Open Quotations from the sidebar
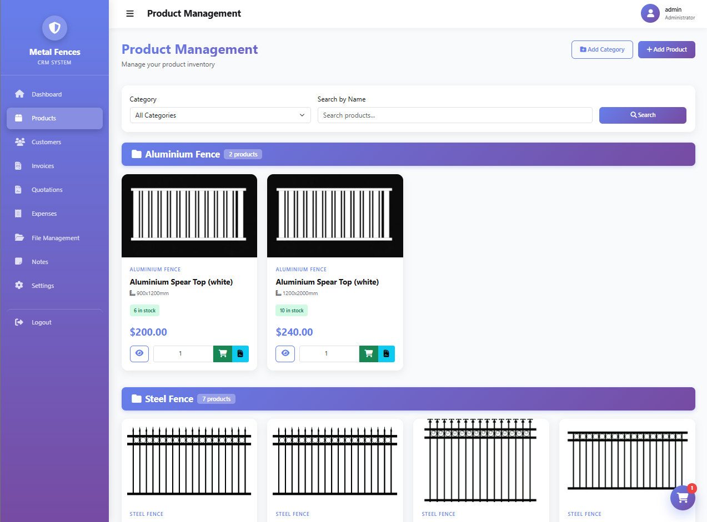Image resolution: width=707 pixels, height=522 pixels. click(x=47, y=190)
